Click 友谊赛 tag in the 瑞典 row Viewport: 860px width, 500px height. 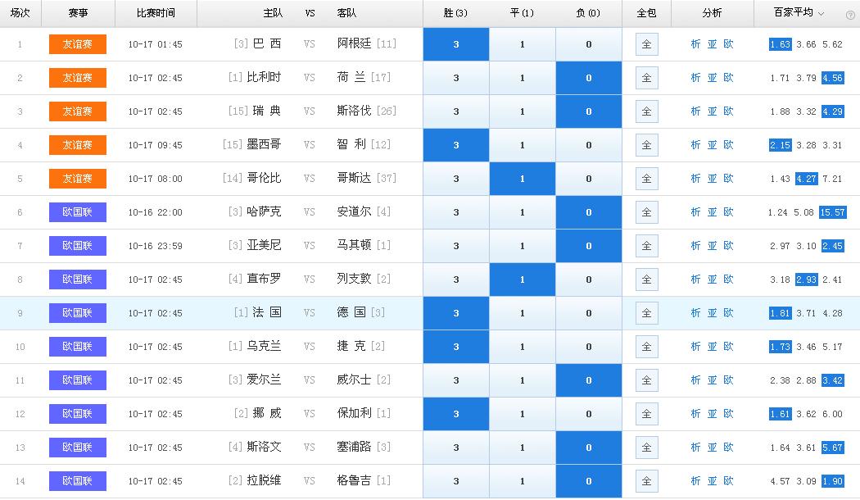78,111
